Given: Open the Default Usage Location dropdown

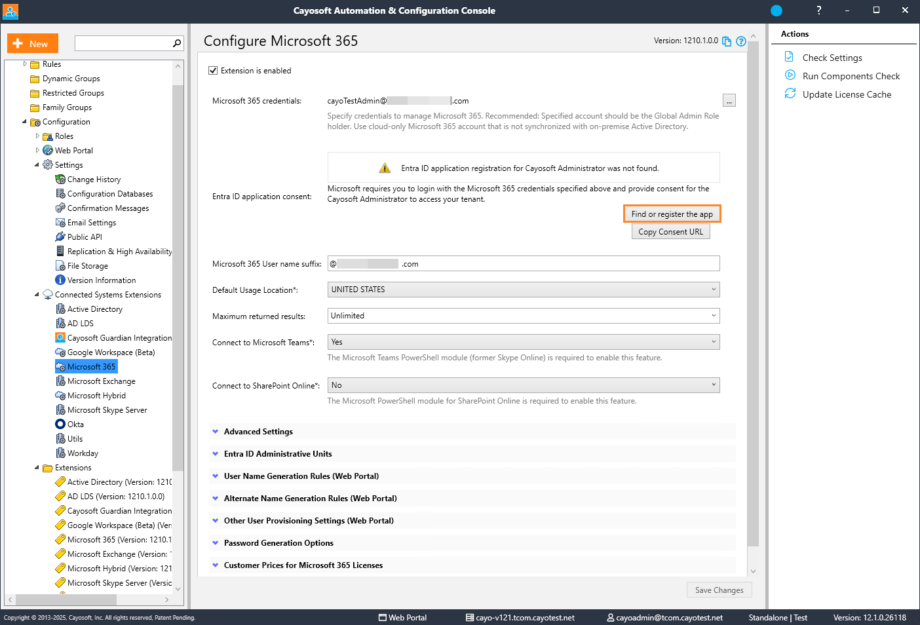Looking at the screenshot, I should pos(524,289).
